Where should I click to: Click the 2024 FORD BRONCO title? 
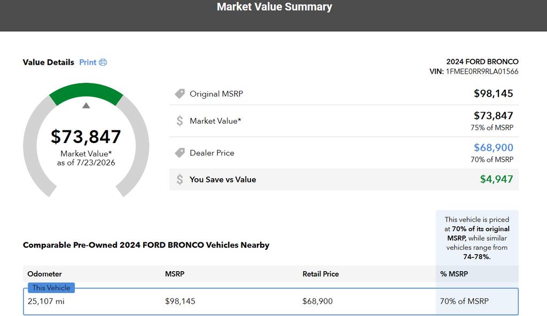(x=482, y=62)
